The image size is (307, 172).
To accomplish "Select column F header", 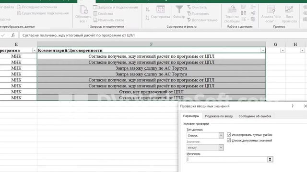I will (152, 44).
